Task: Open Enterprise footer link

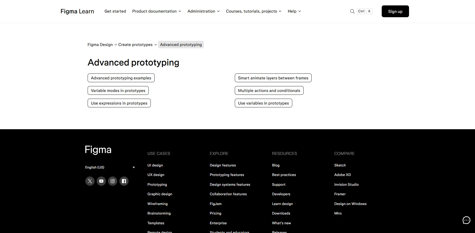Action: tap(218, 223)
